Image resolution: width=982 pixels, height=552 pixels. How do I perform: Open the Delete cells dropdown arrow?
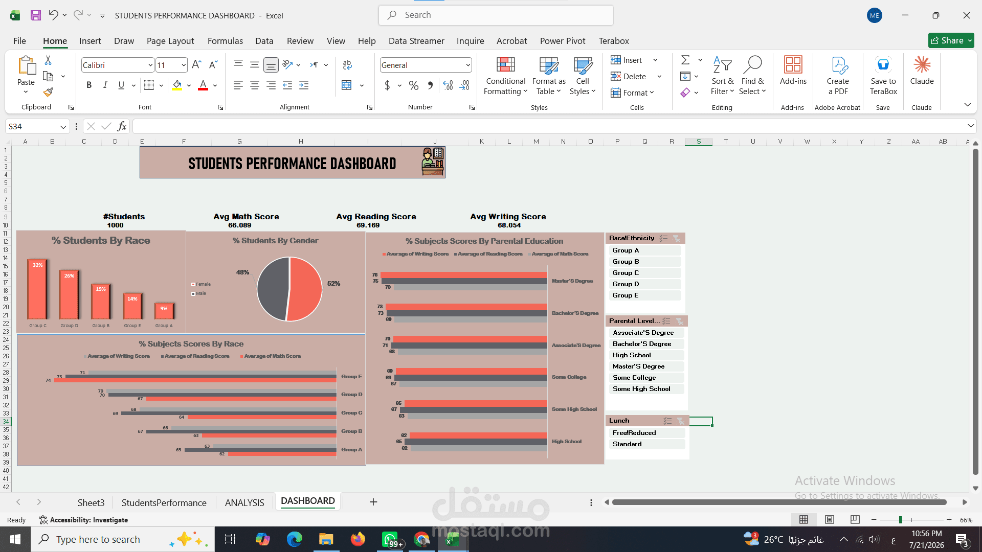[x=659, y=77]
